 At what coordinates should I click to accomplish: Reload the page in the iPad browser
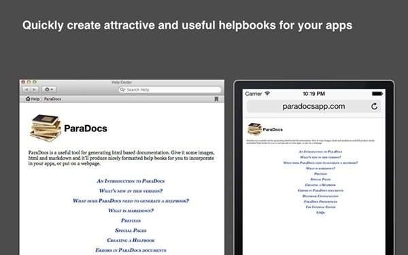[x=374, y=106]
